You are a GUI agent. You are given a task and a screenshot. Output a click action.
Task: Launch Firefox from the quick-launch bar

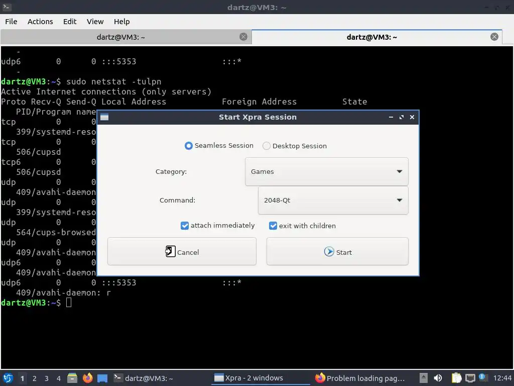point(87,378)
